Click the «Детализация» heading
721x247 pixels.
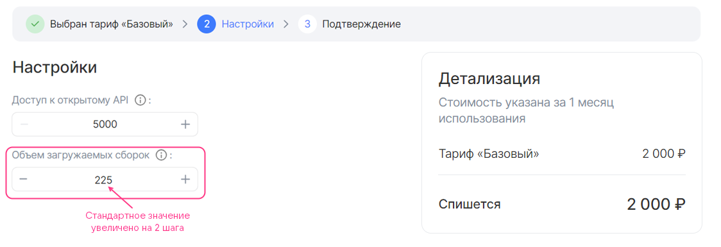tap(489, 79)
